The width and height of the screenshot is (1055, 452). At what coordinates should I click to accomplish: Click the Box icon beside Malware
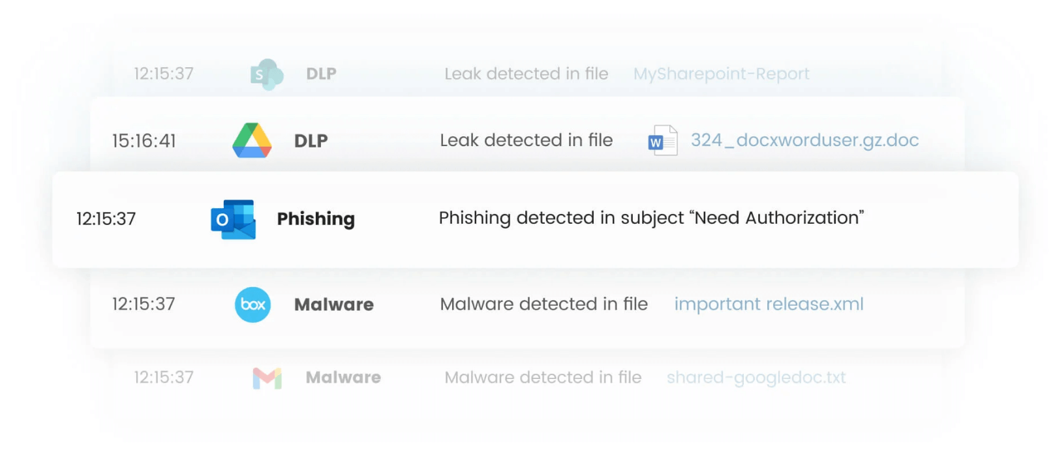tap(252, 305)
